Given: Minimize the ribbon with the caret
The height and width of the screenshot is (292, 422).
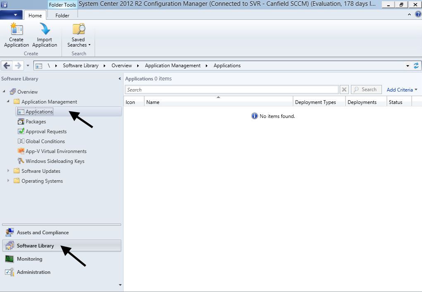Looking at the screenshot, I should (x=409, y=14).
